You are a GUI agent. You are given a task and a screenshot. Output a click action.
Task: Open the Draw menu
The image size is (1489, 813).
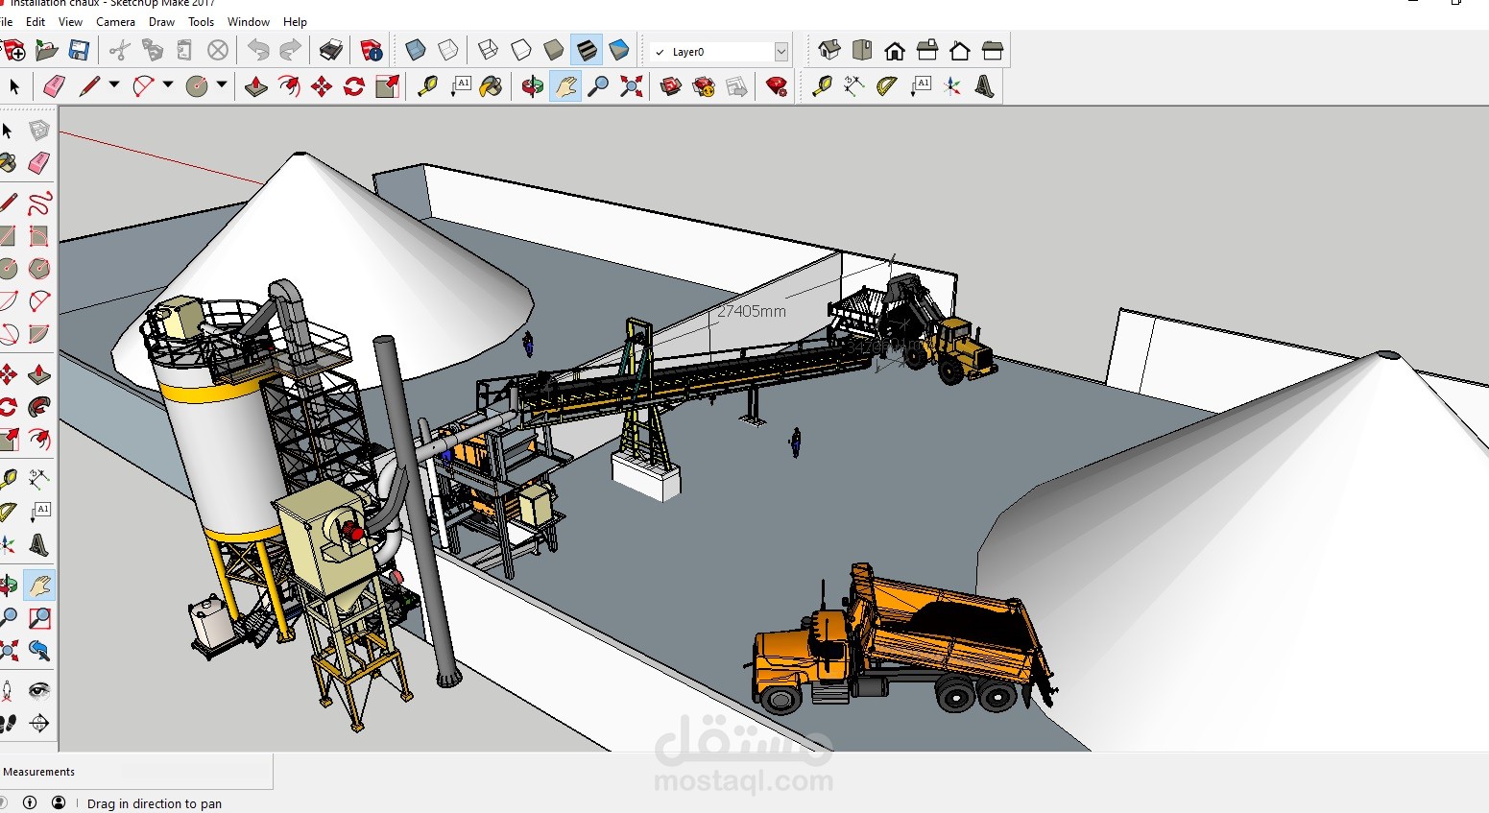coord(161,22)
